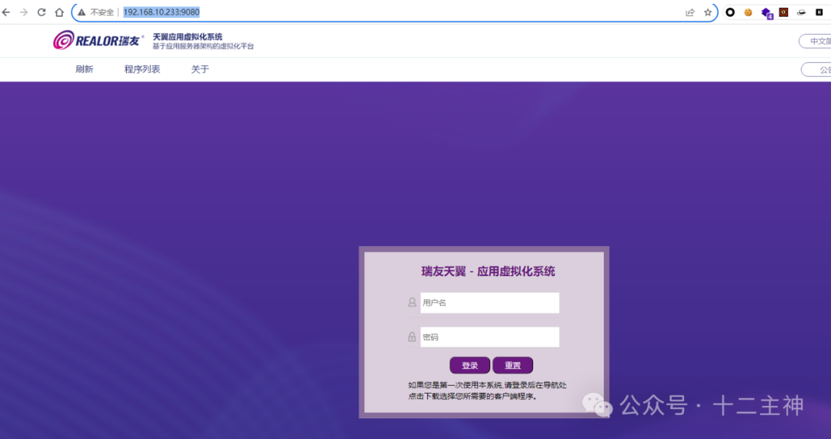This screenshot has width=831, height=439.
Task: Bookmark the page with the star icon
Action: click(708, 12)
